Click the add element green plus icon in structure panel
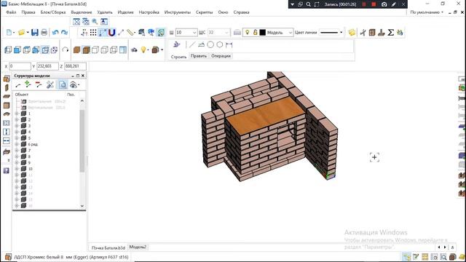Viewport: 466px width, 262px height. tap(28, 84)
